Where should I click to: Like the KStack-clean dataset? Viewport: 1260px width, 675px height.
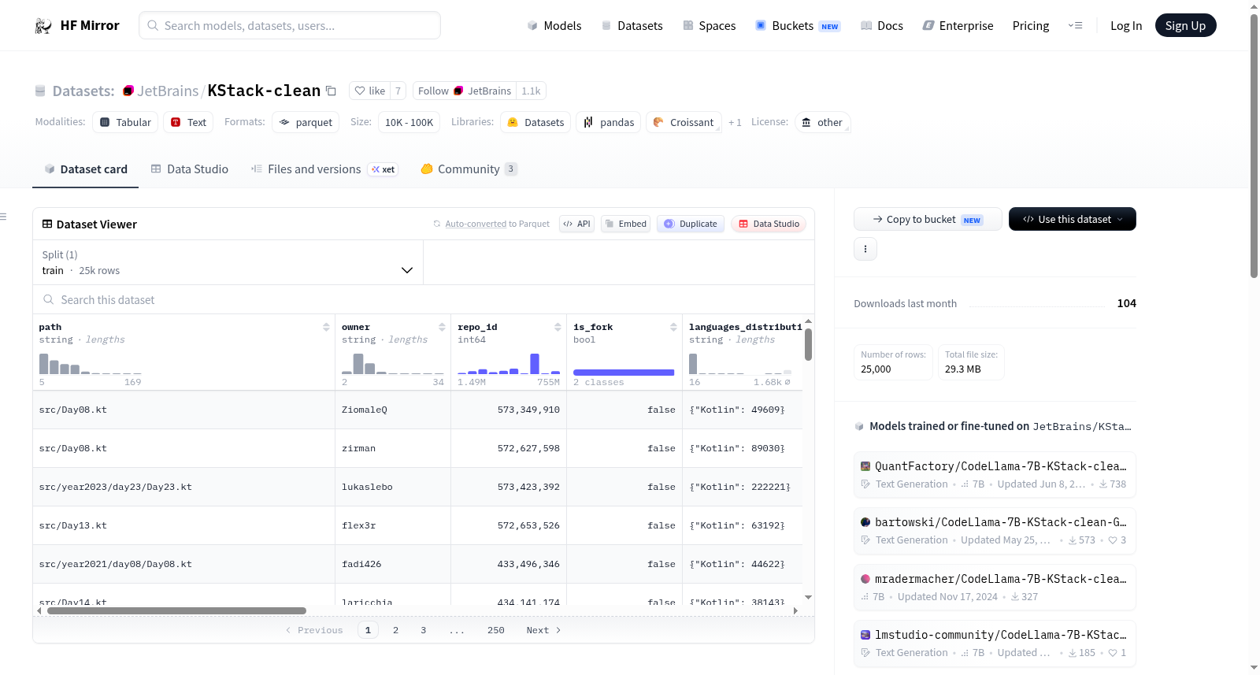pyautogui.click(x=369, y=91)
